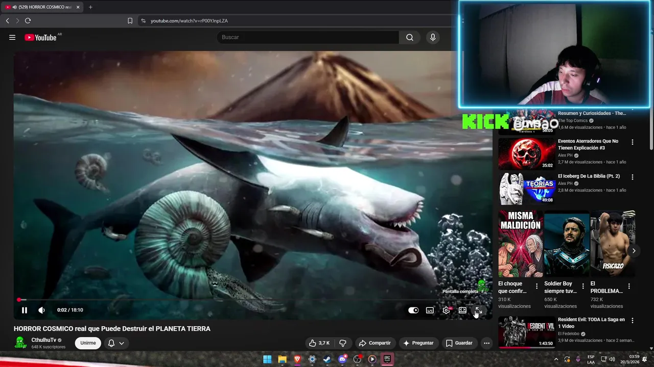Open options for Eventos Aterradores video
The image size is (654, 367).
633,142
